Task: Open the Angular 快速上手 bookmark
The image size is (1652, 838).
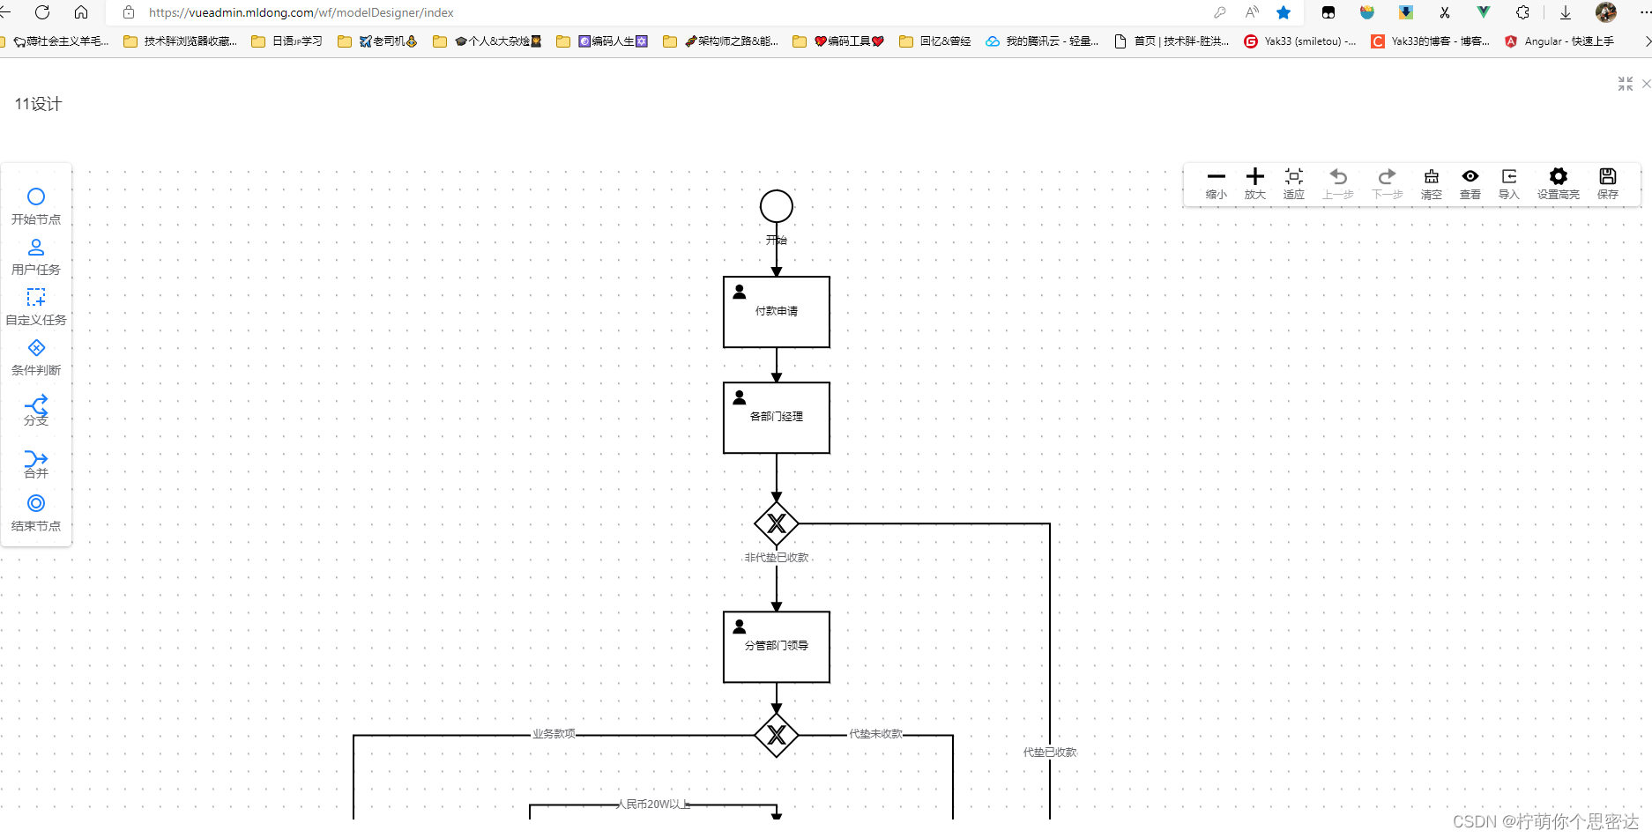Action: click(1559, 41)
